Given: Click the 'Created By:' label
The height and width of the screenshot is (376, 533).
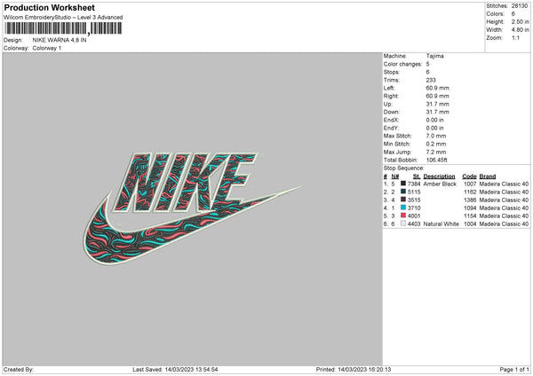Looking at the screenshot, I should pos(19,369).
